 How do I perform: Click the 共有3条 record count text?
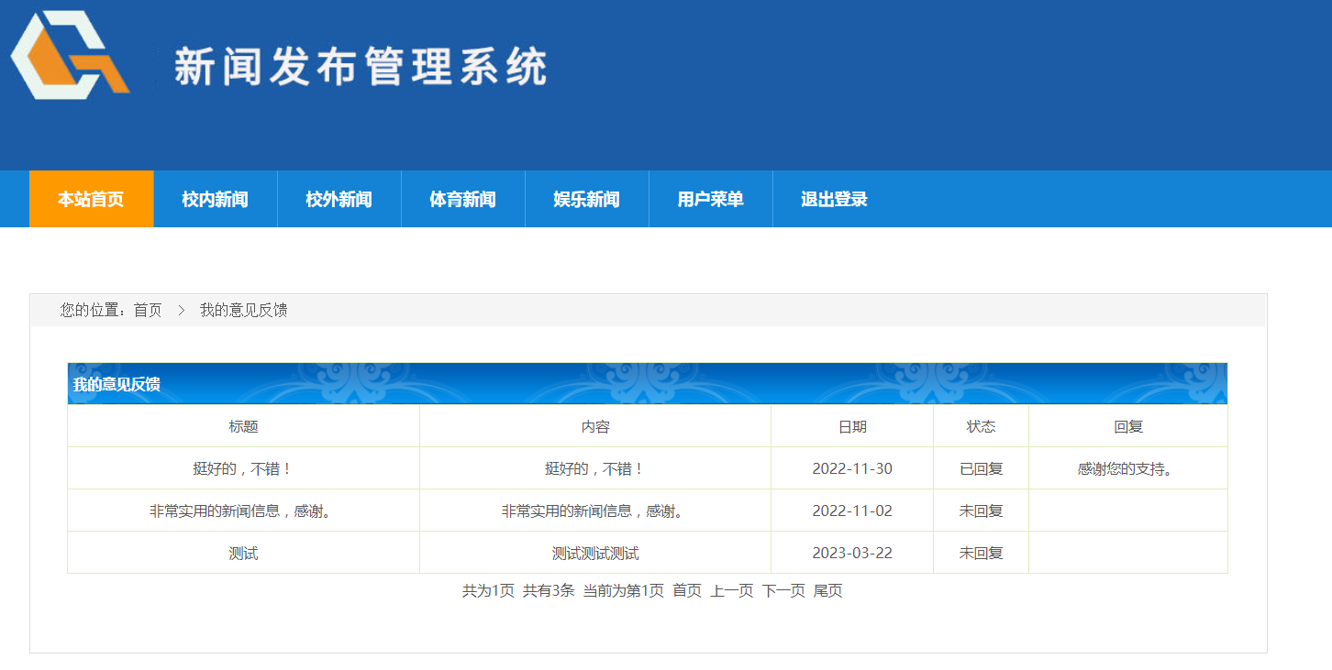pyautogui.click(x=549, y=590)
